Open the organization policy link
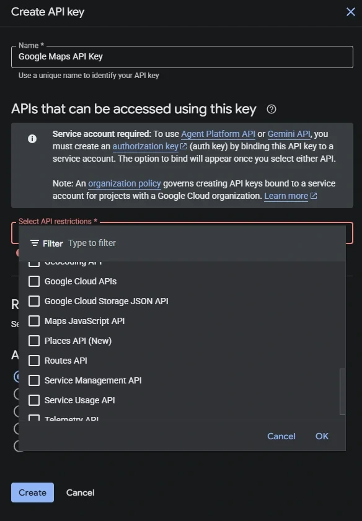 click(x=125, y=183)
